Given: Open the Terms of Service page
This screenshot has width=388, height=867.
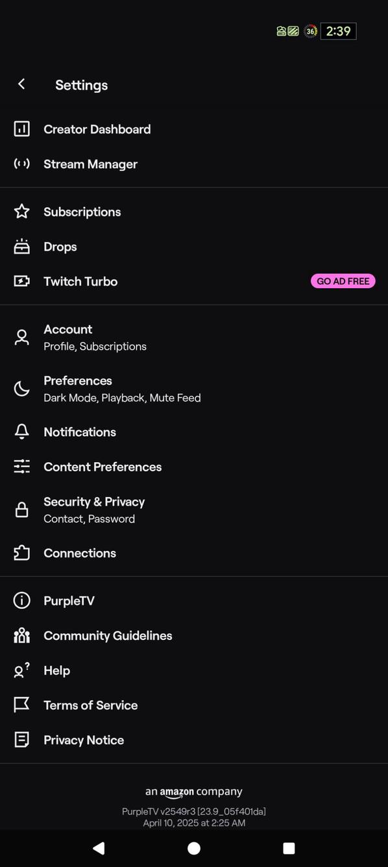Looking at the screenshot, I should [90, 705].
